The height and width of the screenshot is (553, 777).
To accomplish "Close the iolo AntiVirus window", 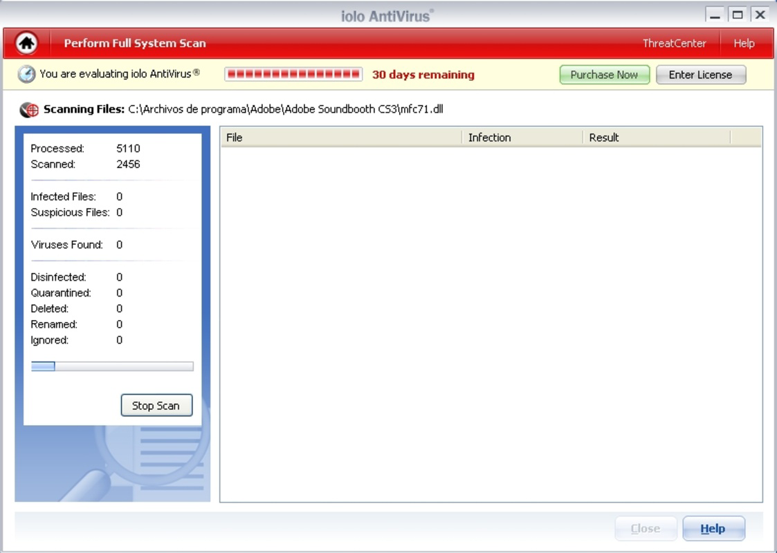I will click(760, 15).
